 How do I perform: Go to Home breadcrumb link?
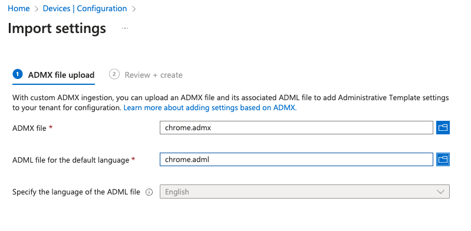19,8
